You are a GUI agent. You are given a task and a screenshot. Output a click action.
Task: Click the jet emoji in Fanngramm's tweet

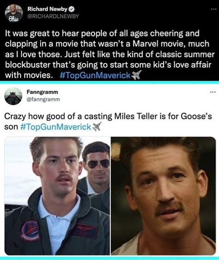point(97,127)
